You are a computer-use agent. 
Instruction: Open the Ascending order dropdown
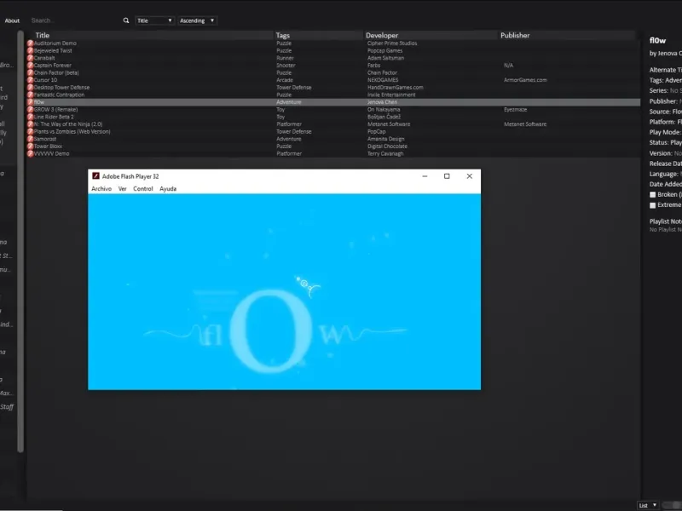coord(197,20)
